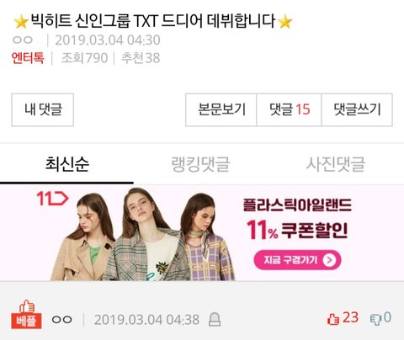Open the 사진댓글 tab
Image resolution: width=404 pixels, height=340 pixels.
tap(336, 164)
